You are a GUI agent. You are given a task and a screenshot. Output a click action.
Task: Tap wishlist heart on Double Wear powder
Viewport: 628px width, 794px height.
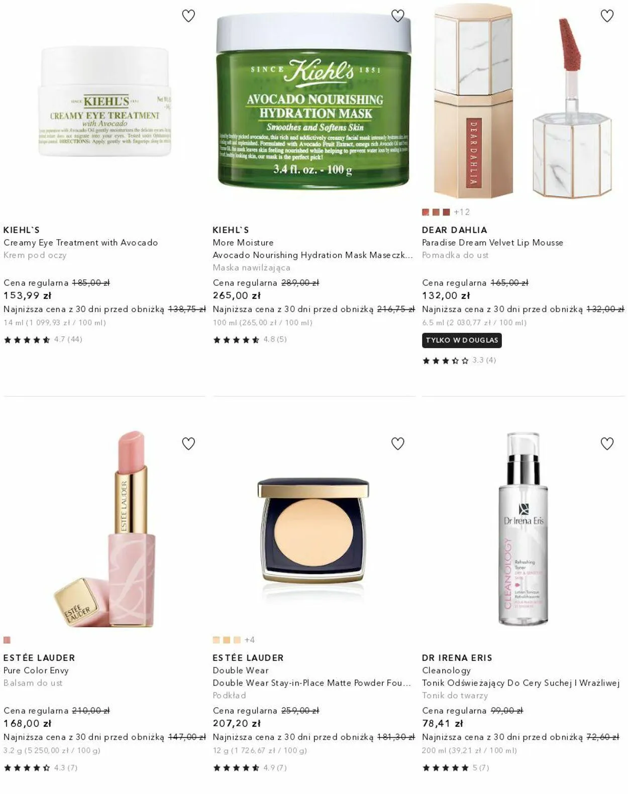coord(398,444)
